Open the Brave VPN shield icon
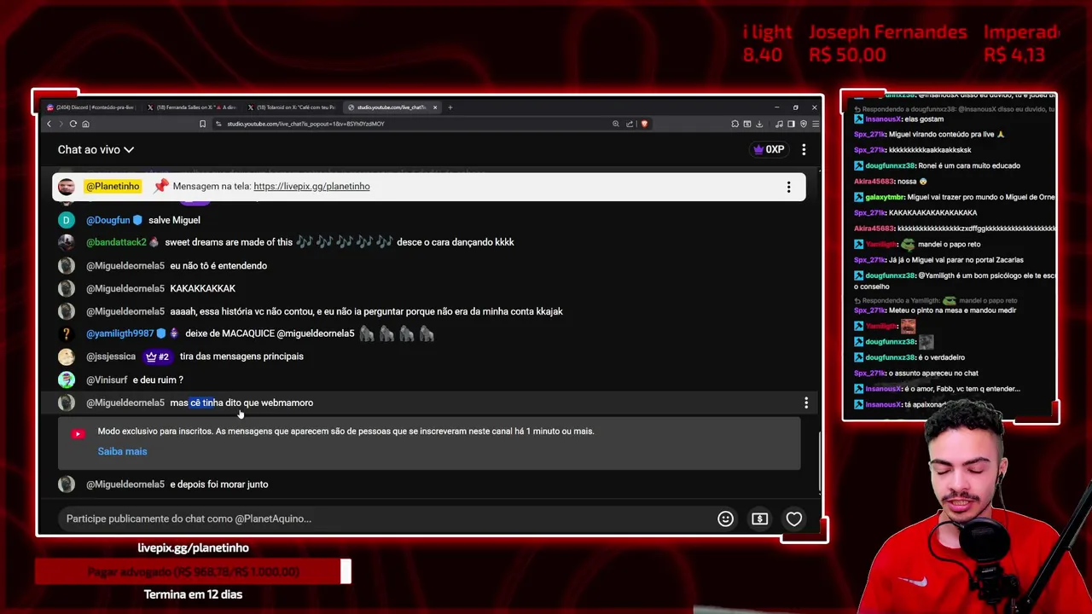This screenshot has width=1092, height=614. [803, 124]
